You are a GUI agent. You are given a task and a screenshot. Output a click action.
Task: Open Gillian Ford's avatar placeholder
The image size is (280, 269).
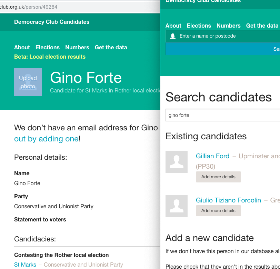point(177,162)
